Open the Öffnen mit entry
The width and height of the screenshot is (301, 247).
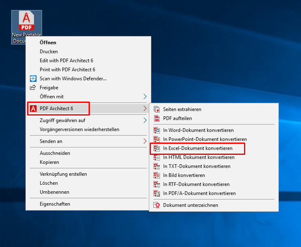click(88, 97)
